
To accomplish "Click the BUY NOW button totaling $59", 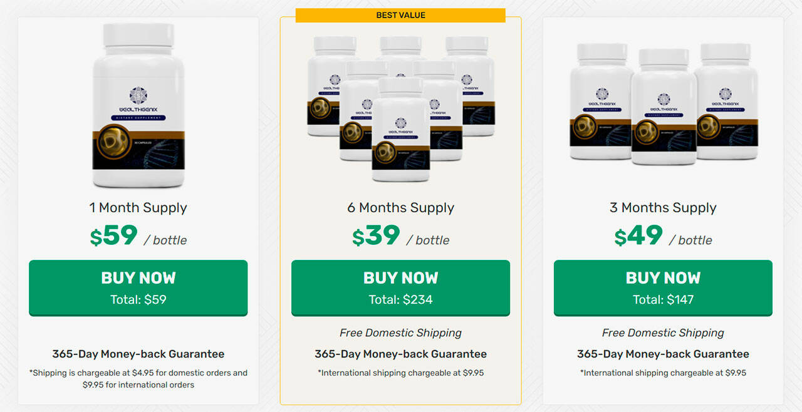I will click(x=138, y=288).
